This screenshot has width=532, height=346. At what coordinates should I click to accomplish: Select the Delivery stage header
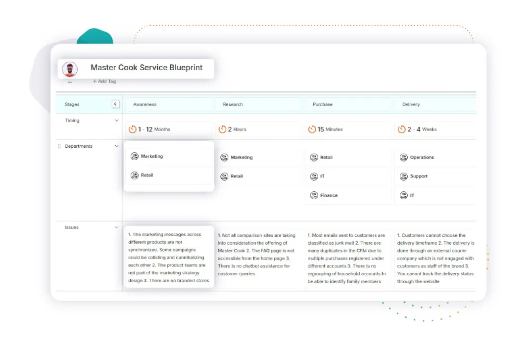tap(411, 104)
